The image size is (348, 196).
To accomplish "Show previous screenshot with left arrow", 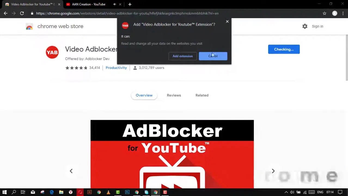I will point(71,171).
